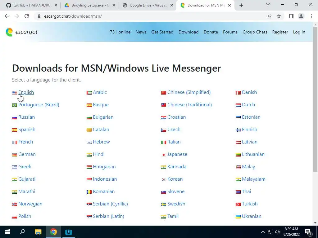Select Serbian (Latin) language
The image size is (318, 238).
[x=108, y=216]
